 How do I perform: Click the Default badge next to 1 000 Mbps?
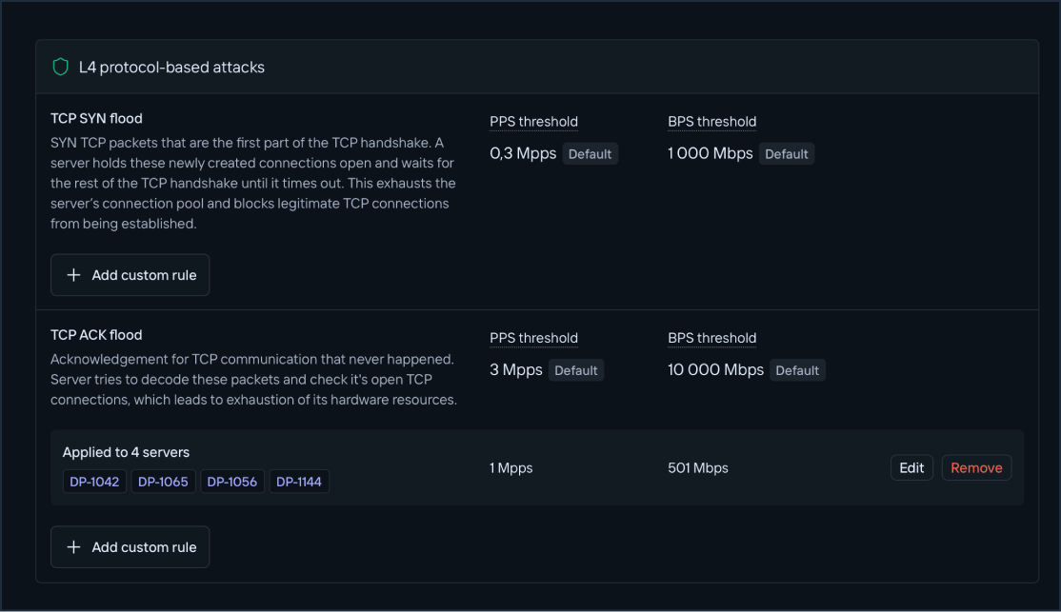click(x=787, y=153)
